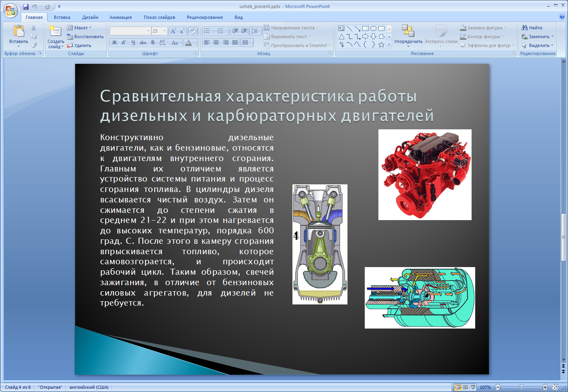
Task: Click Найти to find text
Action: [x=532, y=28]
